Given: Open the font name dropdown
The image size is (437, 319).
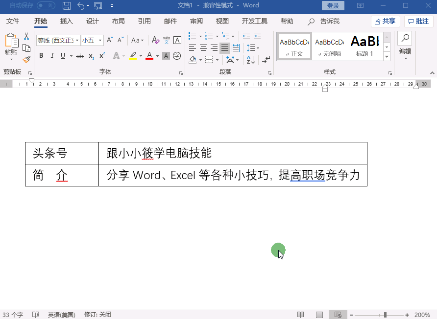Looking at the screenshot, I should coord(76,40).
